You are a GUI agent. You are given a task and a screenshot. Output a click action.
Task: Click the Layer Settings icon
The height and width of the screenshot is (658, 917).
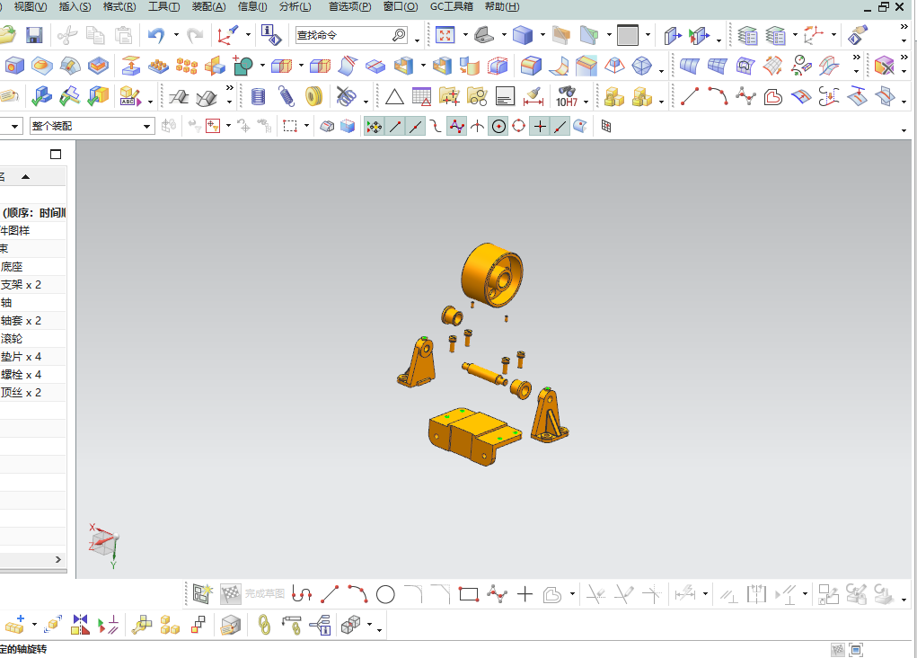(747, 35)
